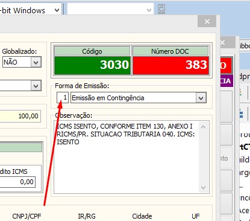The image size is (250, 221).
Task: Open the unlabeled dropdown below Globalizado
Action: (36, 86)
